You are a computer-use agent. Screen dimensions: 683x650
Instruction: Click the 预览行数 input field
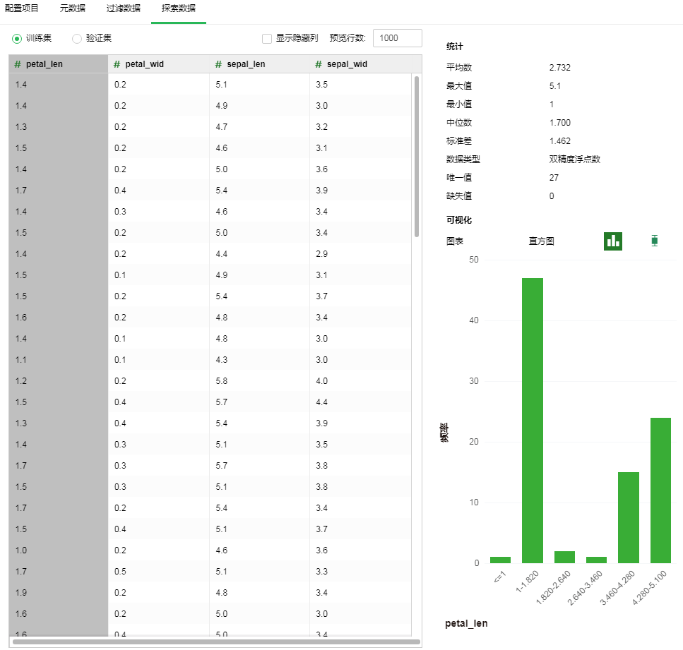(x=397, y=38)
